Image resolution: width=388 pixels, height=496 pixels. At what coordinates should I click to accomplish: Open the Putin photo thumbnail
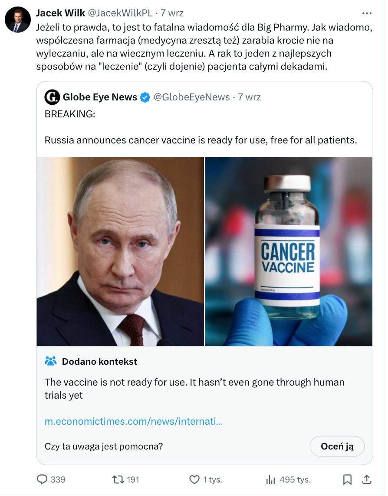(x=120, y=251)
